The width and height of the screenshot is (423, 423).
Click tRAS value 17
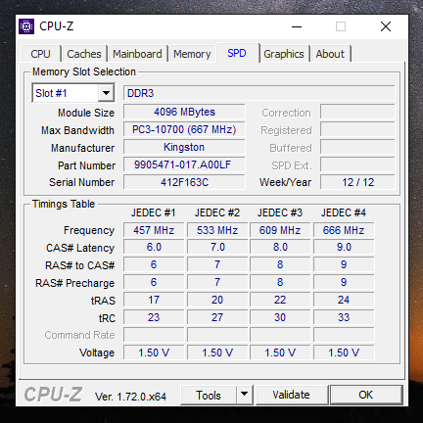click(154, 300)
